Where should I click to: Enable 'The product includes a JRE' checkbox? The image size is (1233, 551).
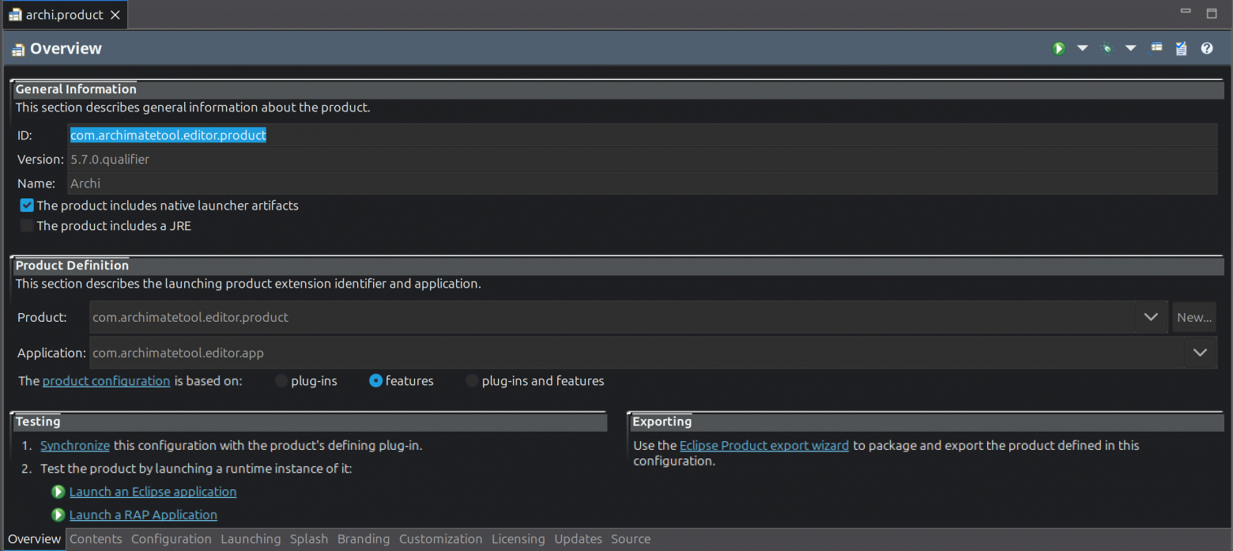pyautogui.click(x=27, y=226)
